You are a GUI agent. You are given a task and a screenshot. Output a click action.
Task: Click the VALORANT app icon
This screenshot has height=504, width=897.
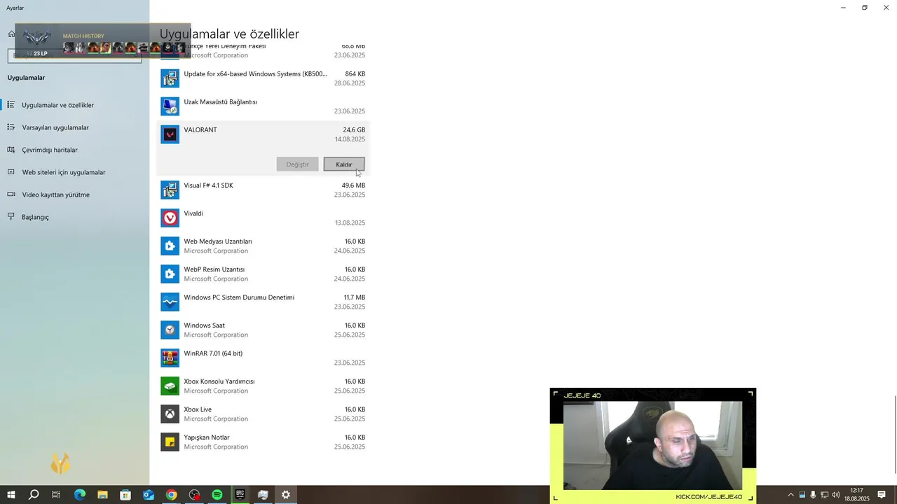click(x=170, y=134)
